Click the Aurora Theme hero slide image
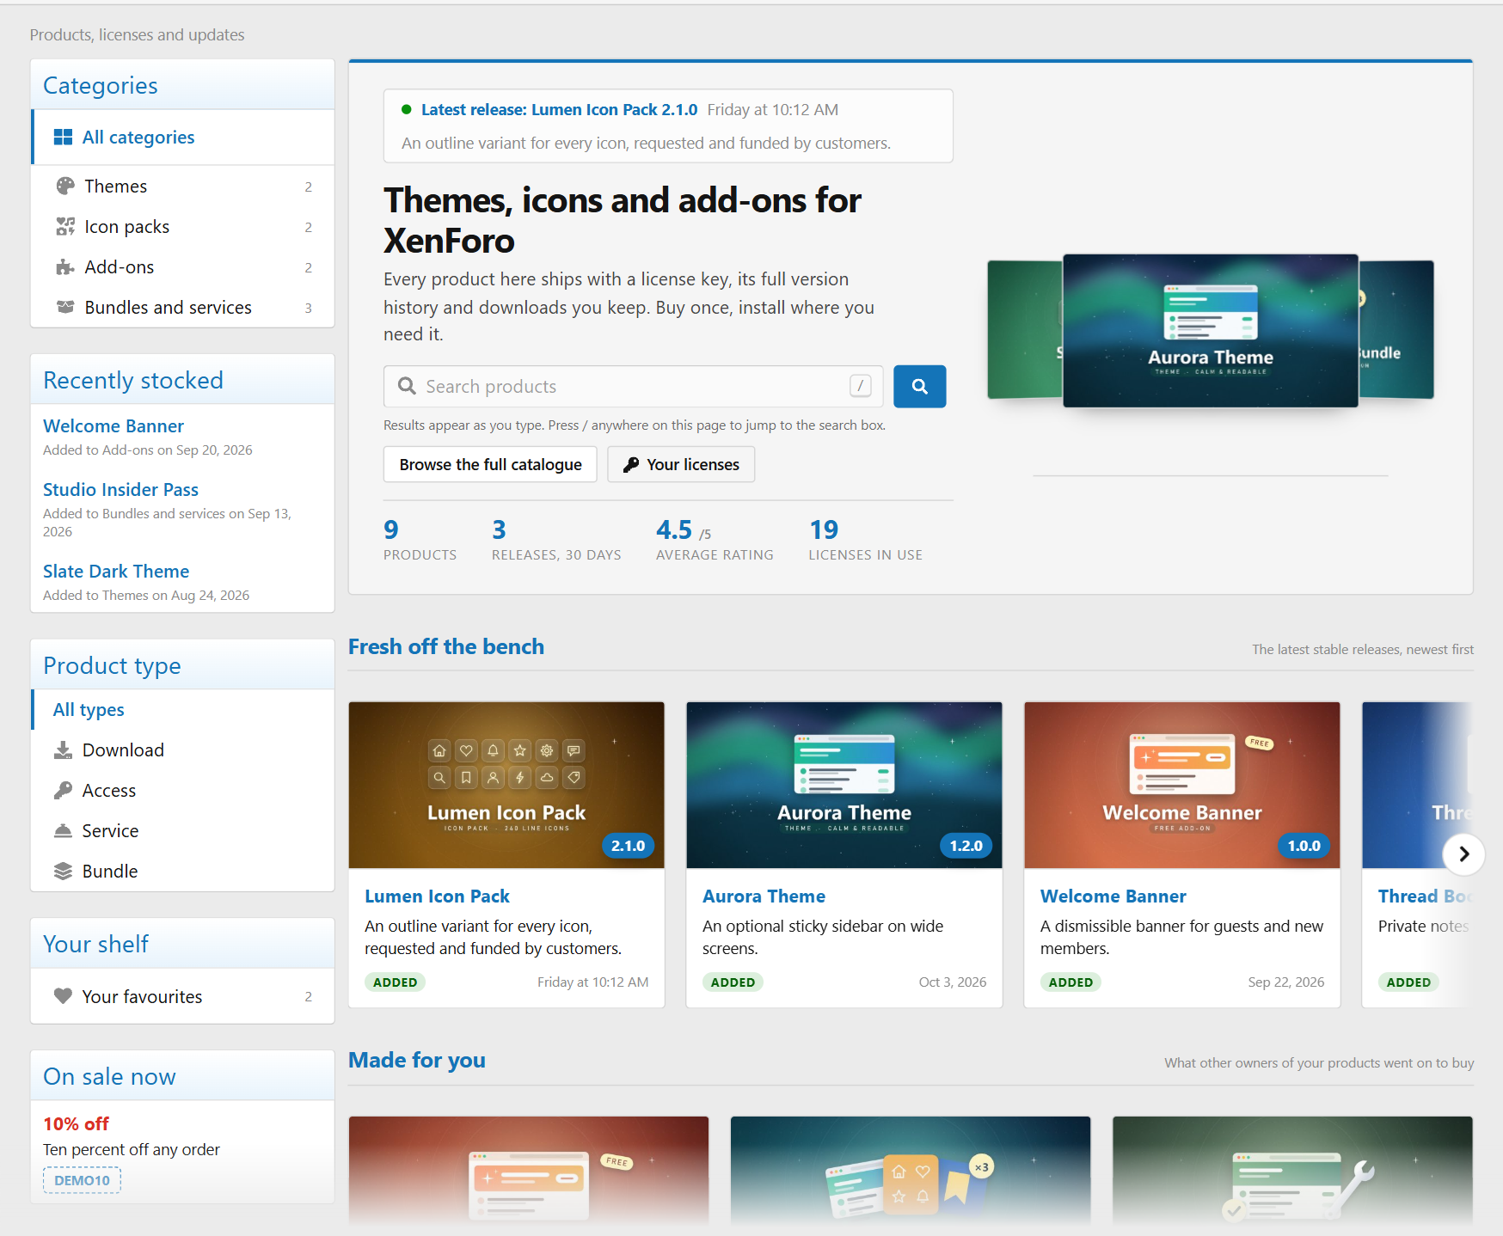 [1211, 331]
